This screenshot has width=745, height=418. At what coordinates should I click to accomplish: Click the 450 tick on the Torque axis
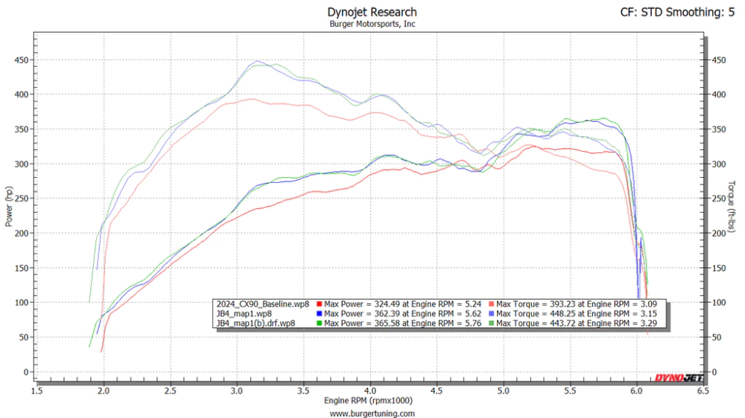719,60
